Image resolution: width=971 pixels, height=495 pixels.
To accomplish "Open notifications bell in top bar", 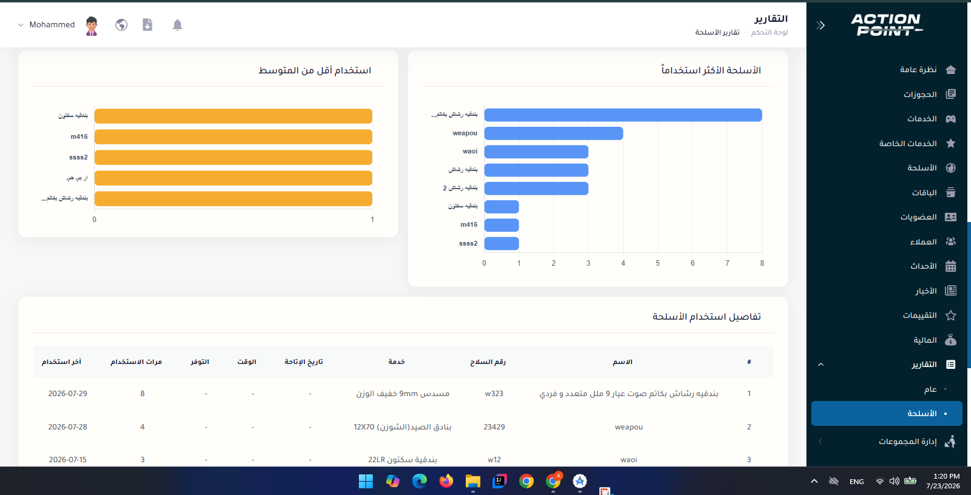I will [177, 25].
